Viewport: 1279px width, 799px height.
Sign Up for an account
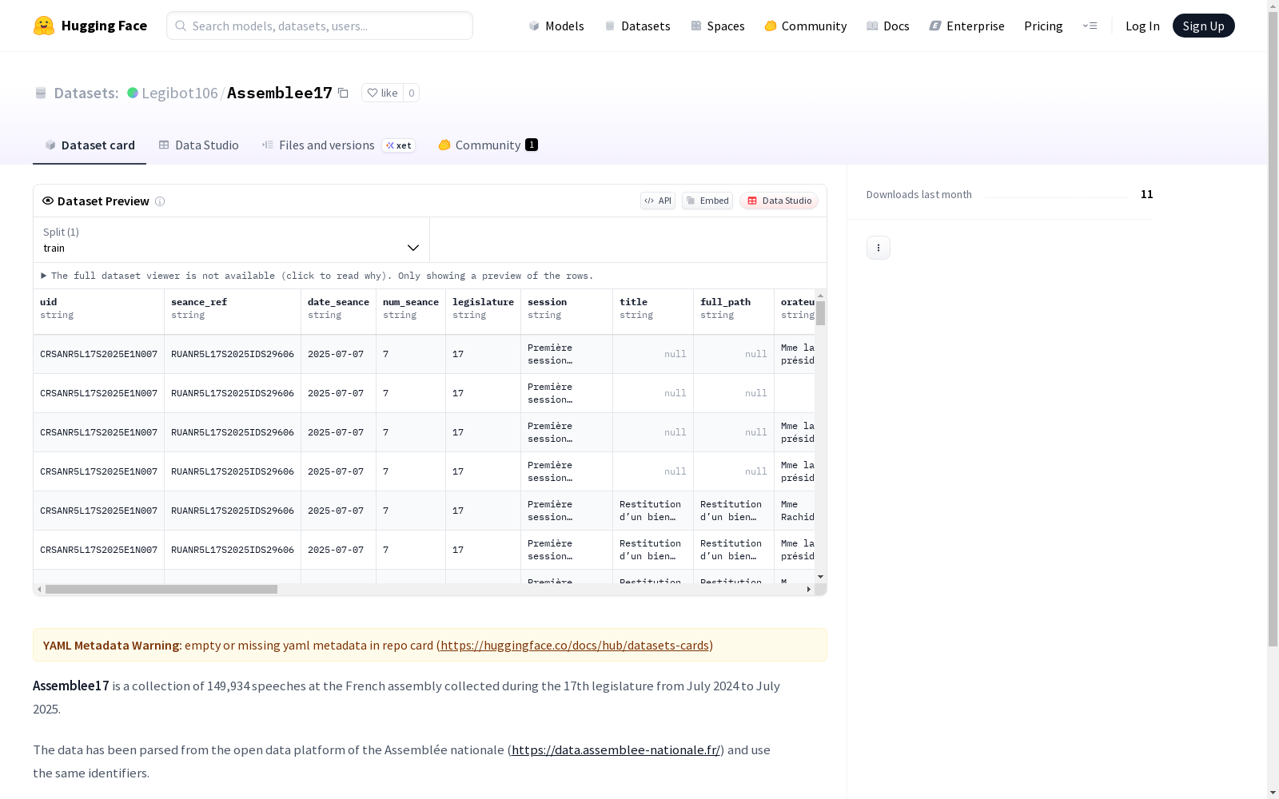pos(1203,26)
